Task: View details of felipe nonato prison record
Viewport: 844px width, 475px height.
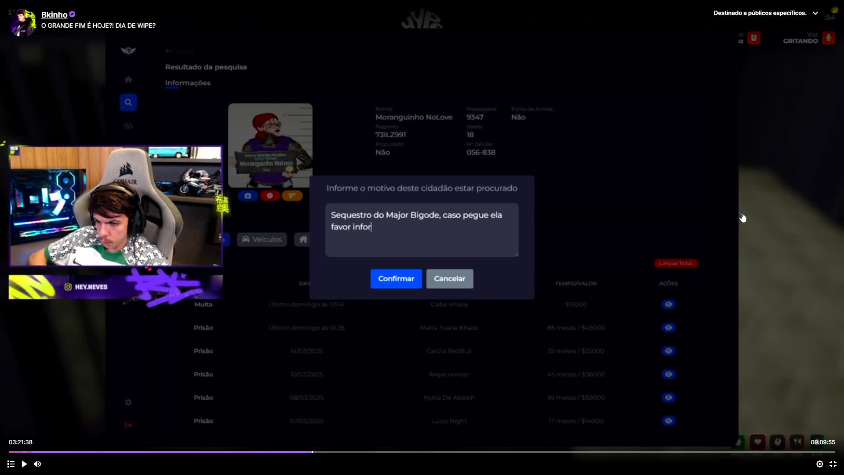Action: point(668,374)
